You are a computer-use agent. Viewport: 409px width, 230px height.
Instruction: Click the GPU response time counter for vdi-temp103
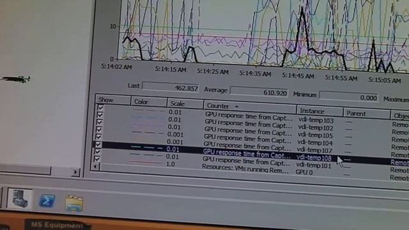tap(249, 116)
